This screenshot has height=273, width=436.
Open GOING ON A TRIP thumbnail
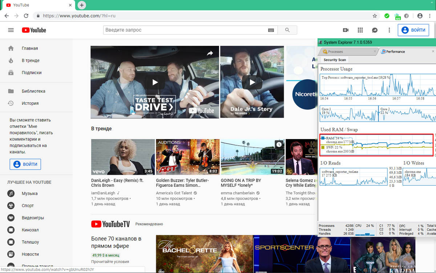point(253,157)
